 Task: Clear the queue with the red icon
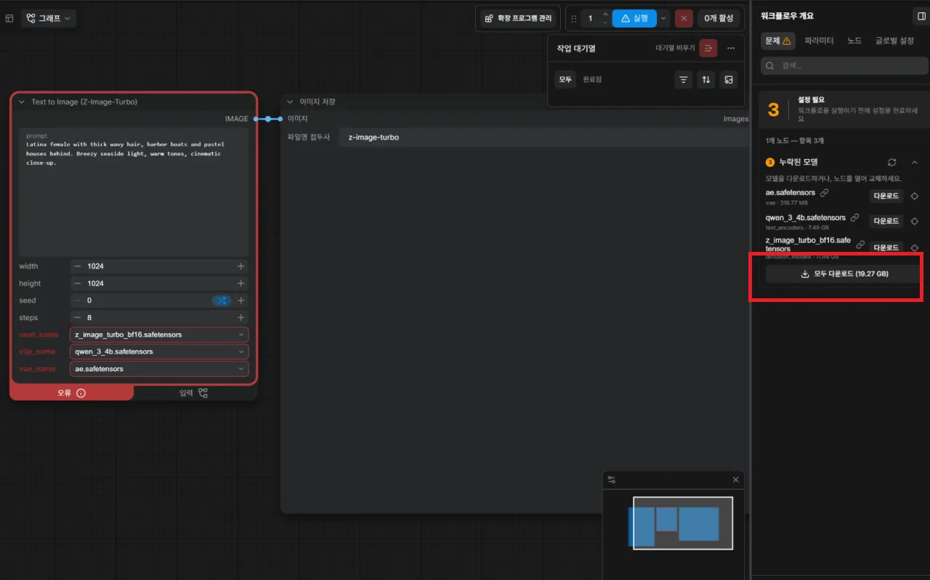click(x=708, y=48)
